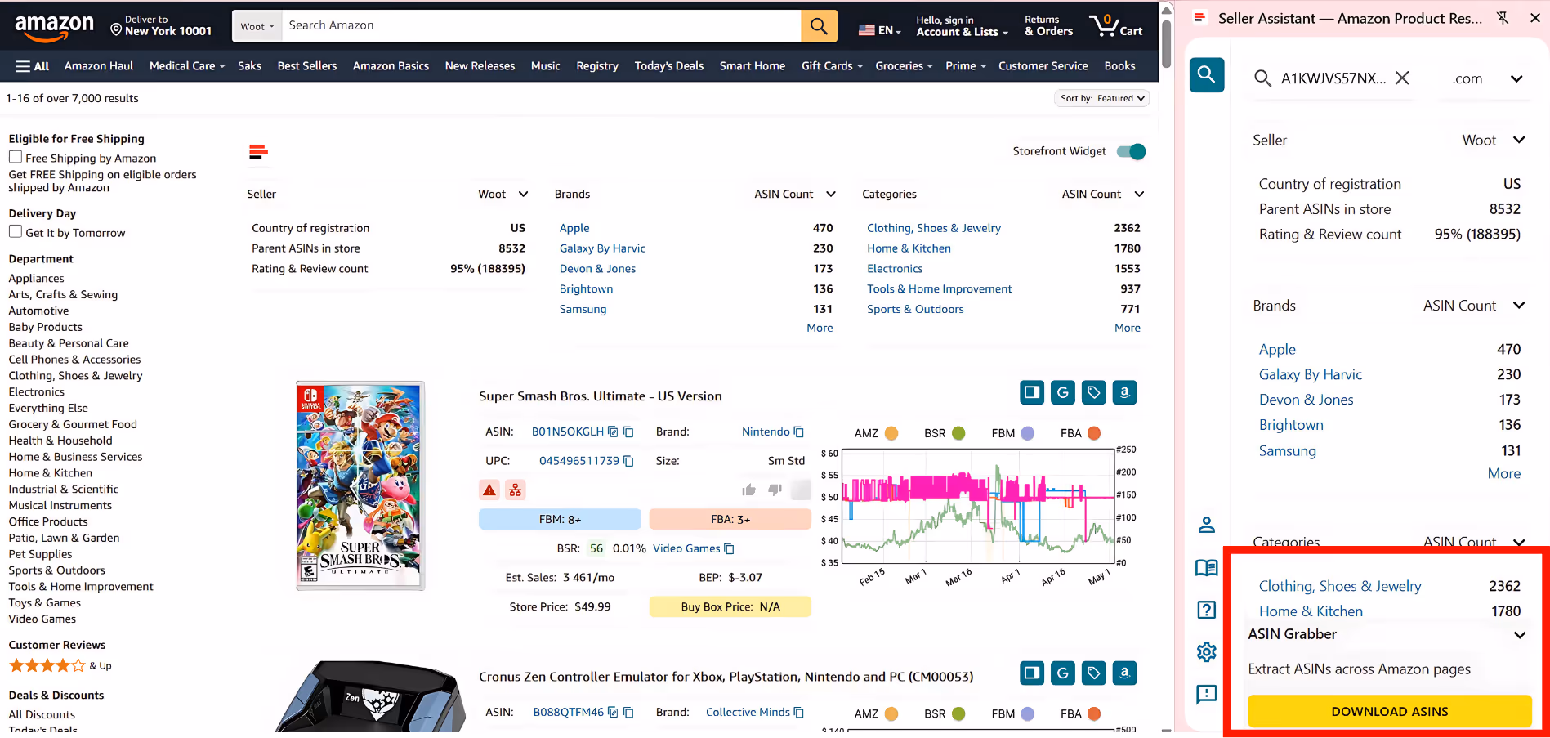Image resolution: width=1550 pixels, height=738 pixels.
Task: Open the guide book icon in sidebar
Action: click(x=1207, y=568)
